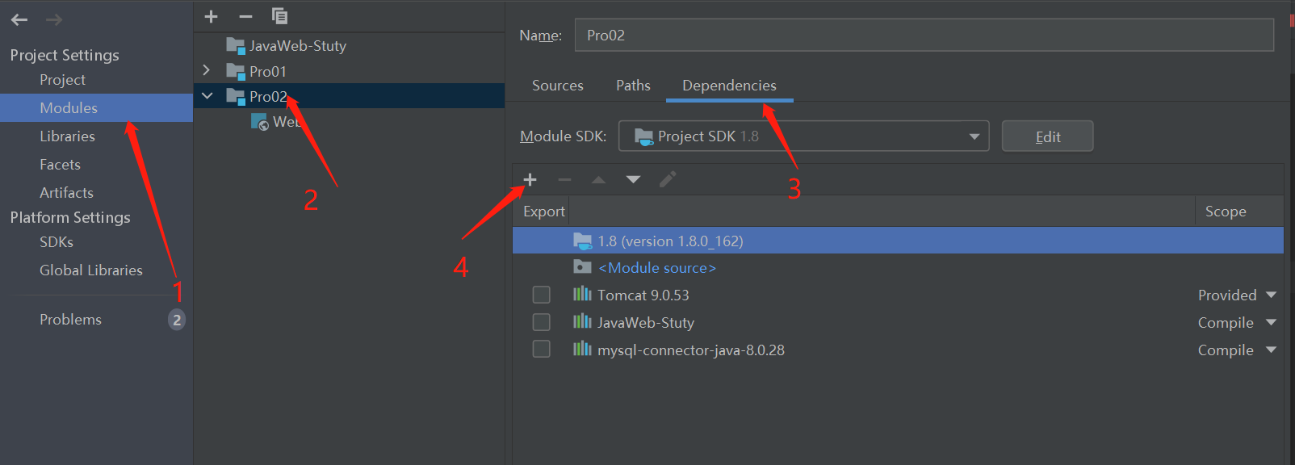The width and height of the screenshot is (1295, 465).
Task: Open Libraries in the sidebar
Action: [x=68, y=136]
